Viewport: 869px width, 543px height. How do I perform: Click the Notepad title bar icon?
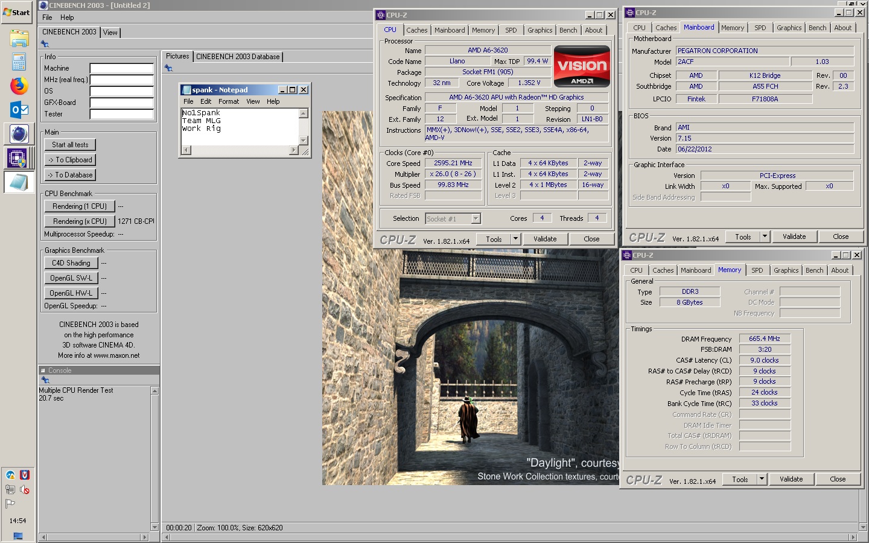(x=187, y=90)
